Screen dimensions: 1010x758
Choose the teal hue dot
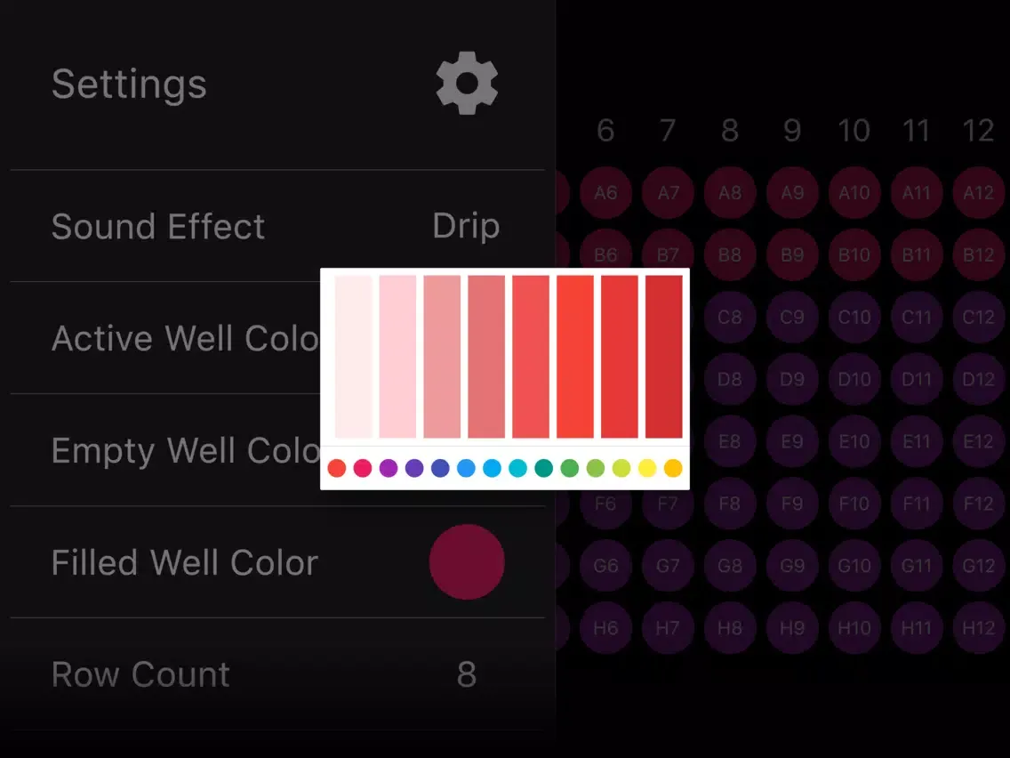[544, 468]
